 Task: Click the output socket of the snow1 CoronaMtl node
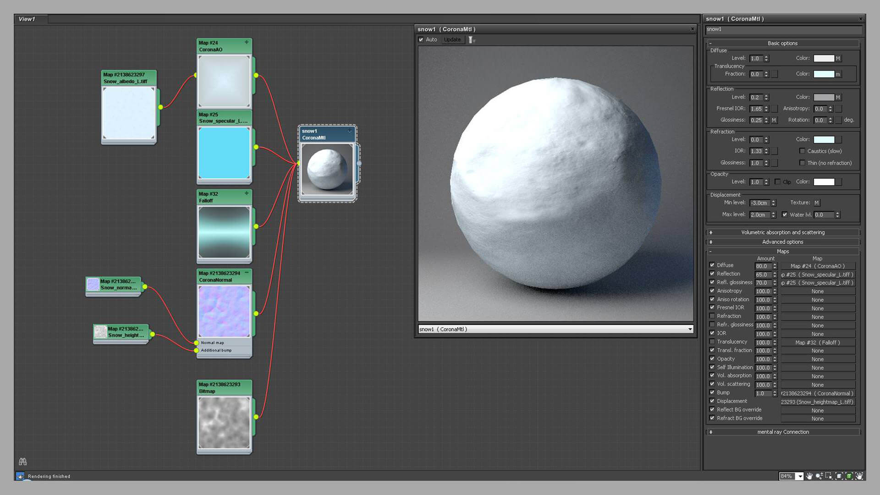[359, 163]
